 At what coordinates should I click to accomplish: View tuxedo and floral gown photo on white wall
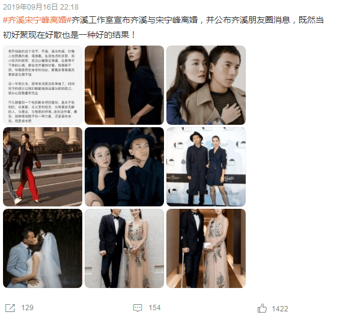(x=124, y=248)
